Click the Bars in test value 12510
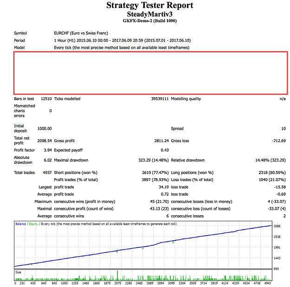The image size is (290, 287). click(x=46, y=99)
